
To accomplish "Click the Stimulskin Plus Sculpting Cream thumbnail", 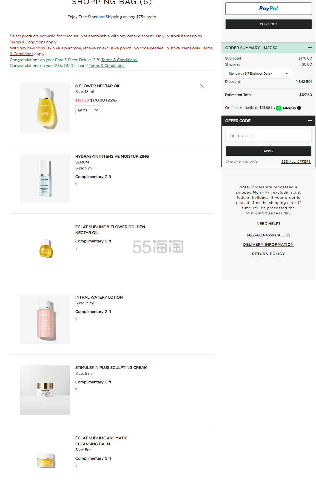I will [x=45, y=389].
